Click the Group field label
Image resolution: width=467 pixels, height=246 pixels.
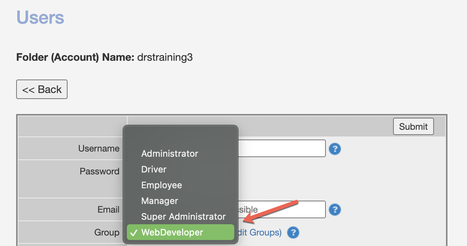point(107,232)
